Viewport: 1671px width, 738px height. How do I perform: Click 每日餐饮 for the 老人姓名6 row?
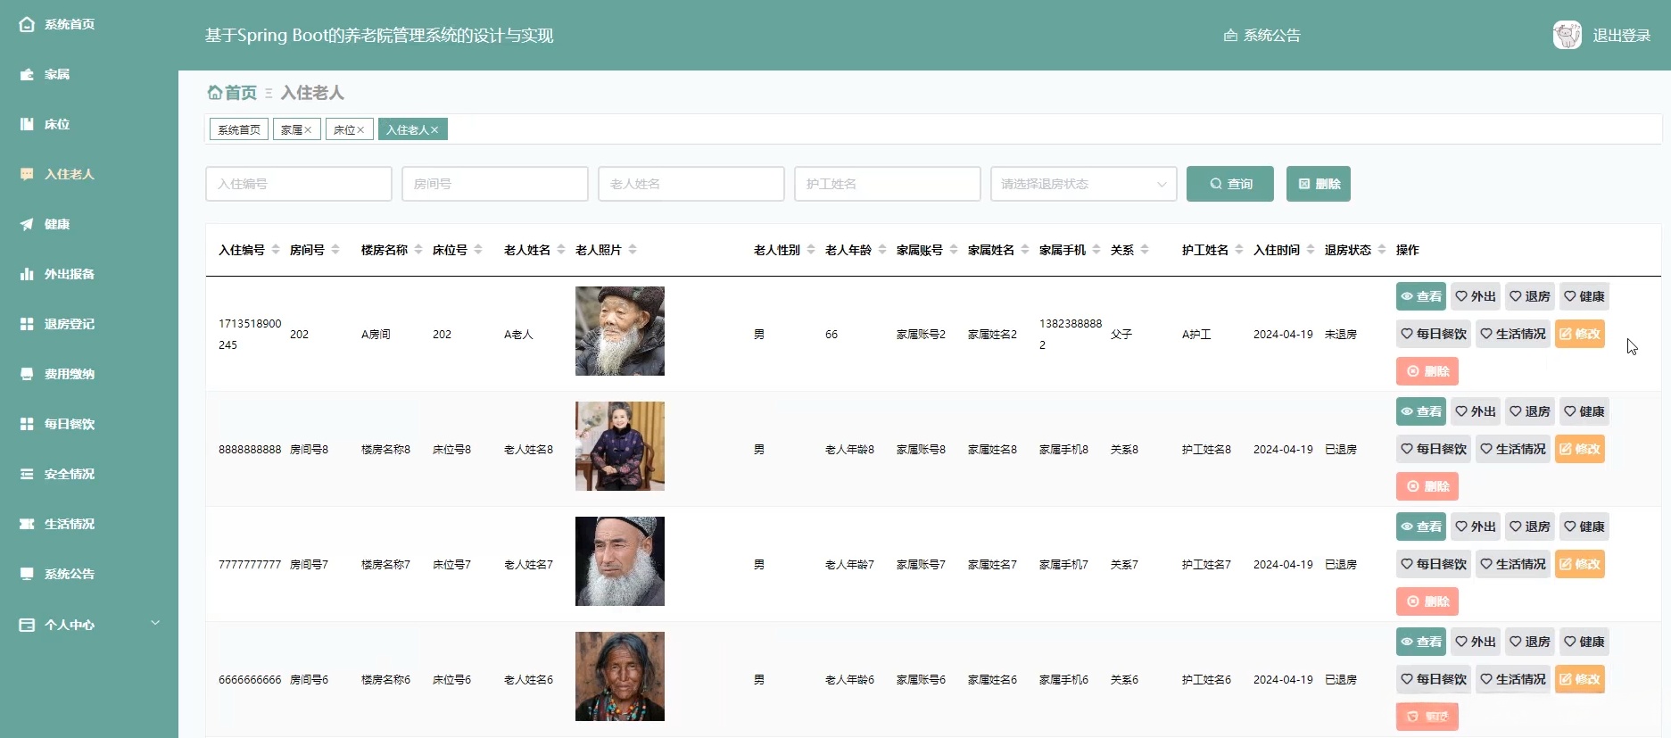click(1434, 679)
